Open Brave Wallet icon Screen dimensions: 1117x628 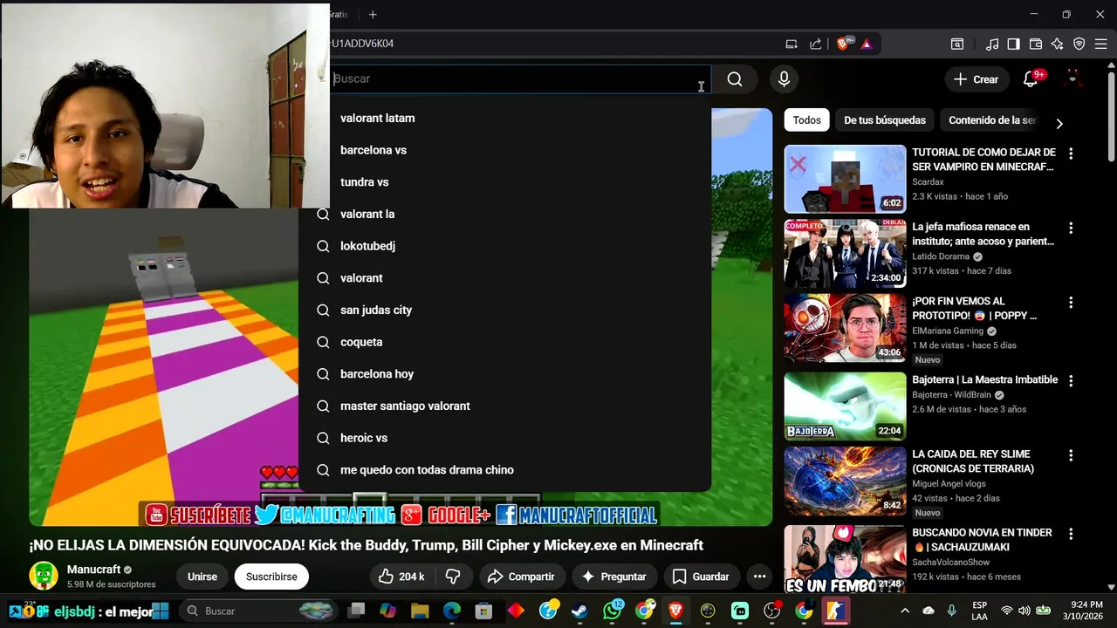click(x=1036, y=44)
